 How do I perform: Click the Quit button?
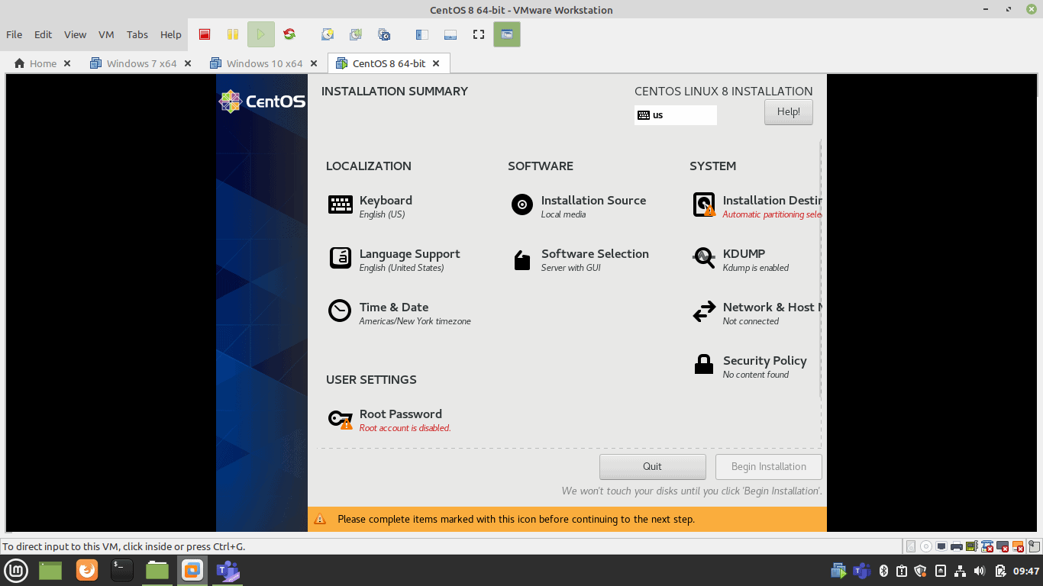(653, 467)
